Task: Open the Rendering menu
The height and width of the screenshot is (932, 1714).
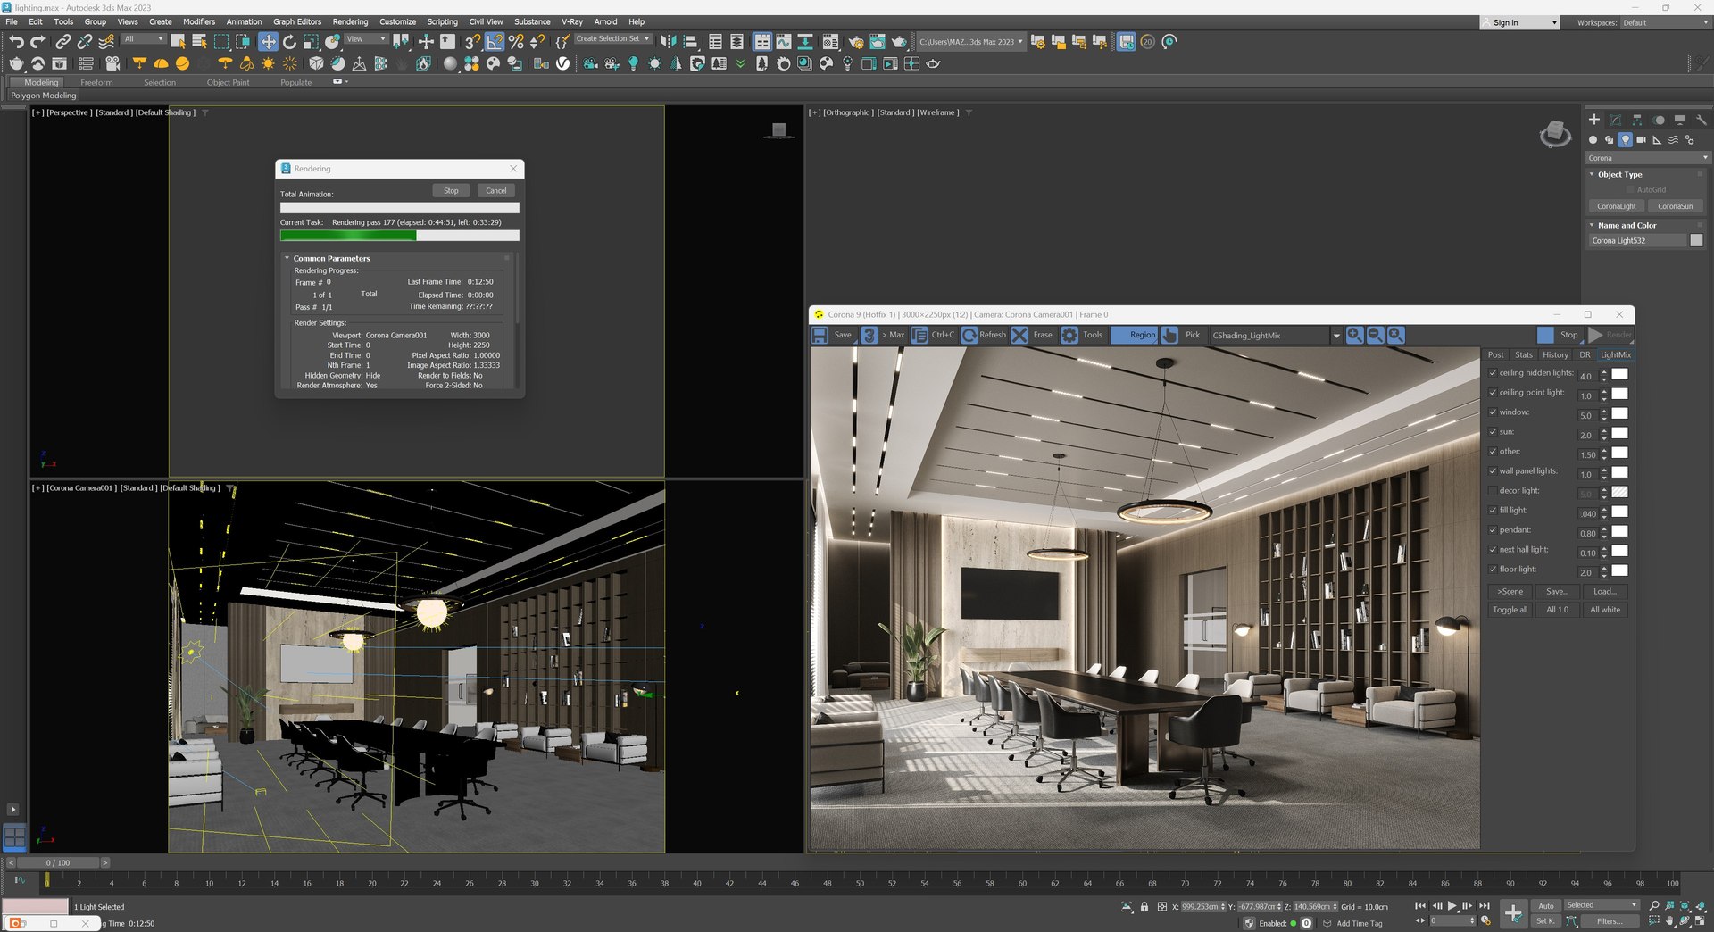Action: [x=350, y=21]
